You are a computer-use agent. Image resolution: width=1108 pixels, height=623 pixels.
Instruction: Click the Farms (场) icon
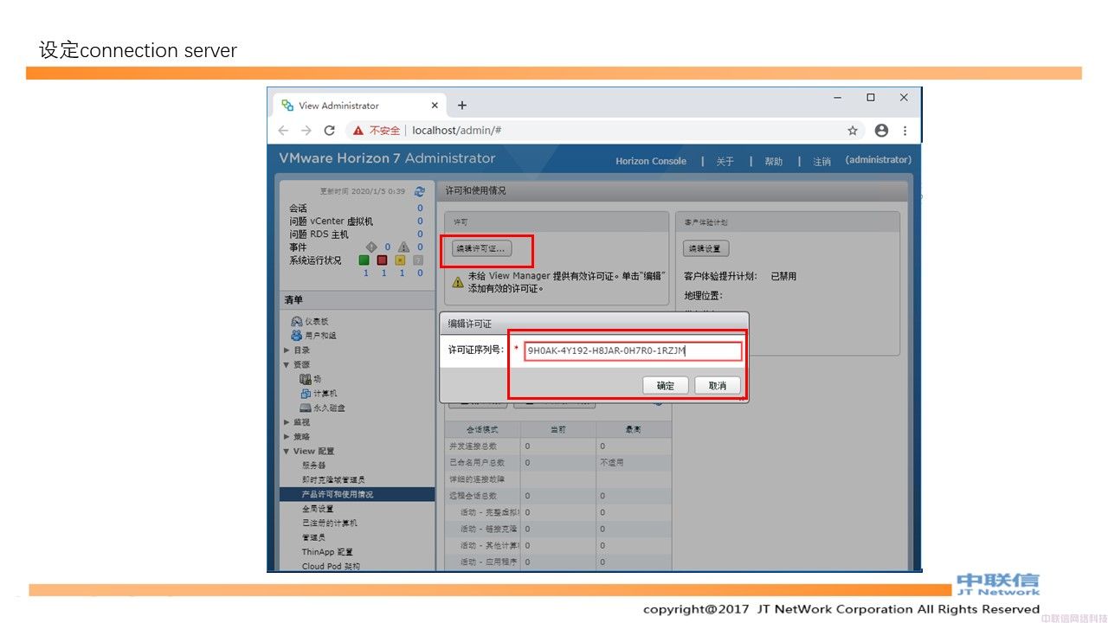coord(305,379)
